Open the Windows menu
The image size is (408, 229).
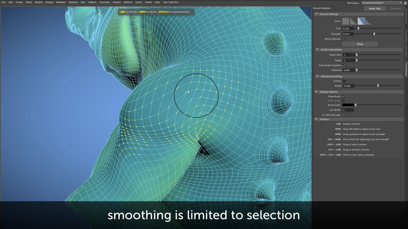click(60, 2)
